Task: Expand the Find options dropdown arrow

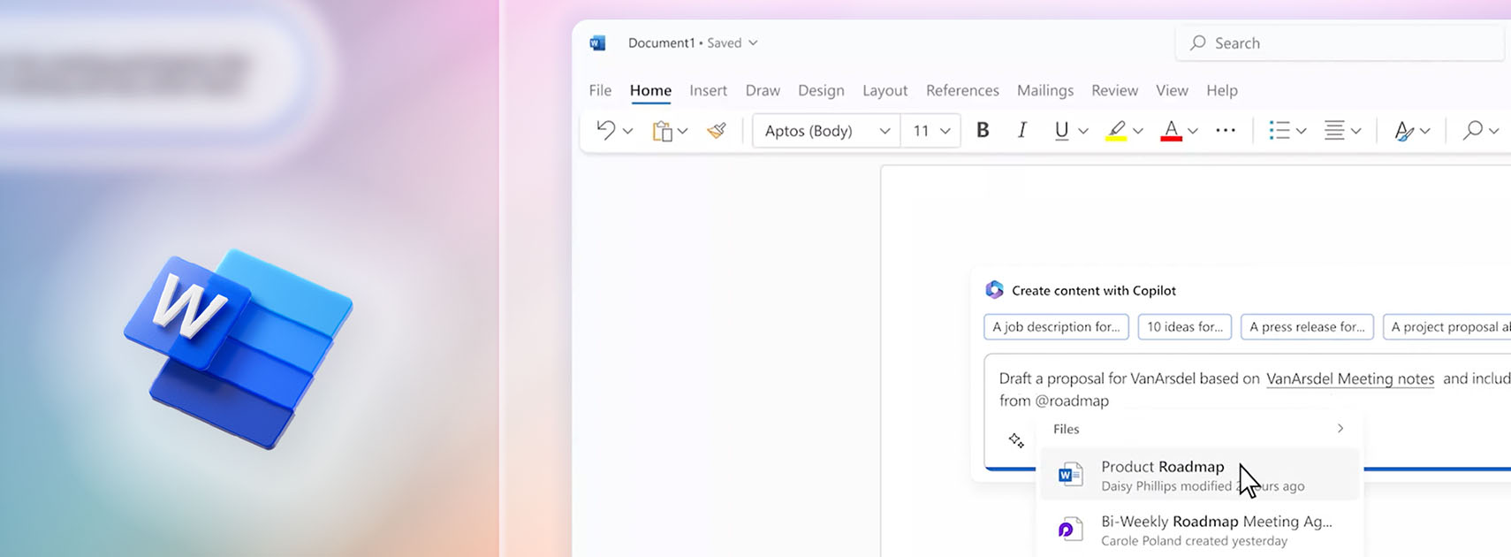Action: click(x=1493, y=131)
